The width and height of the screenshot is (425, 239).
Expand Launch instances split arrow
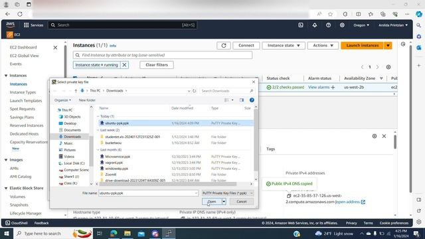[388, 46]
